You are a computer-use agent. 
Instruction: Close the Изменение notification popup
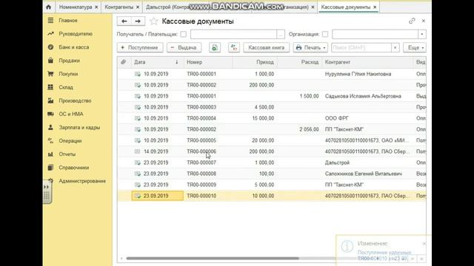424,243
